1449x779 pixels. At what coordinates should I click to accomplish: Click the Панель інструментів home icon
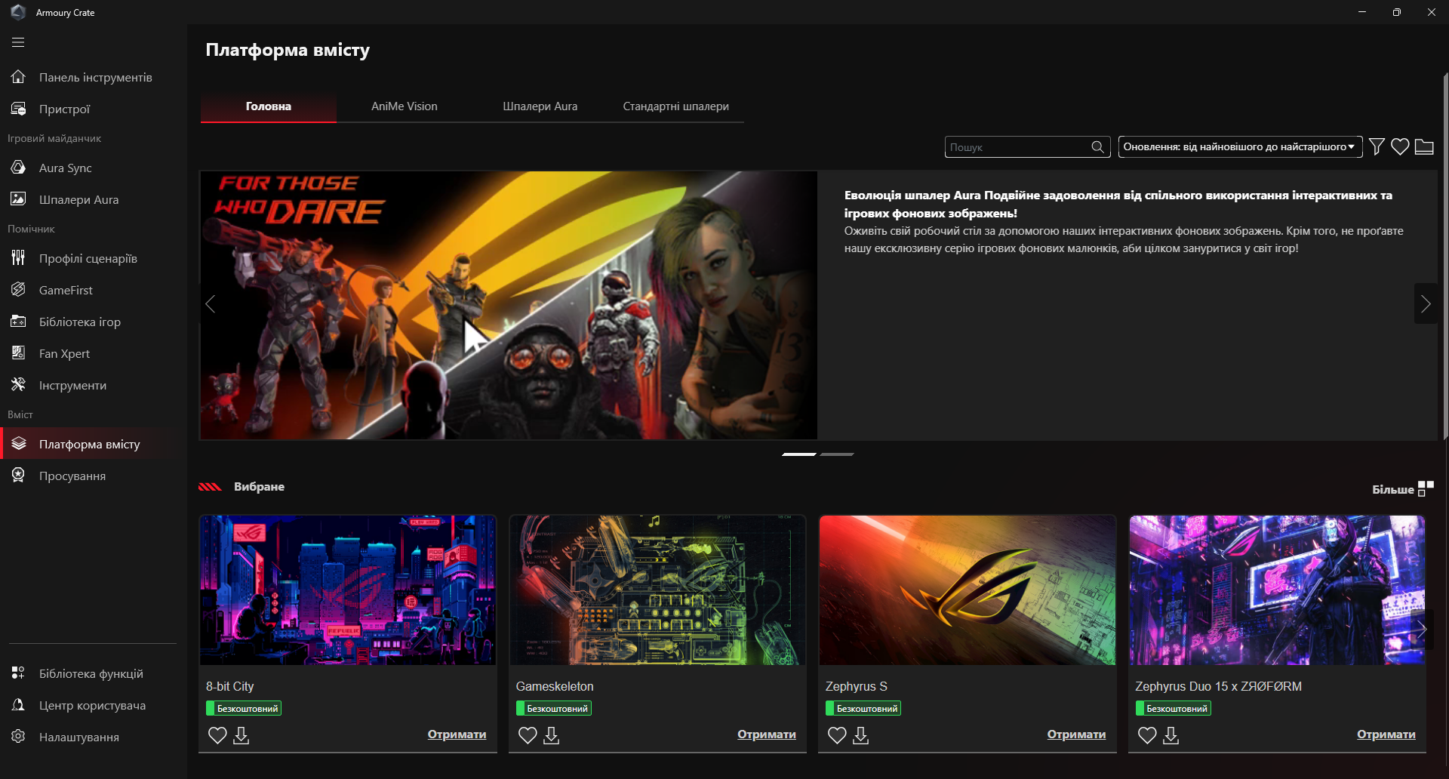(x=18, y=77)
